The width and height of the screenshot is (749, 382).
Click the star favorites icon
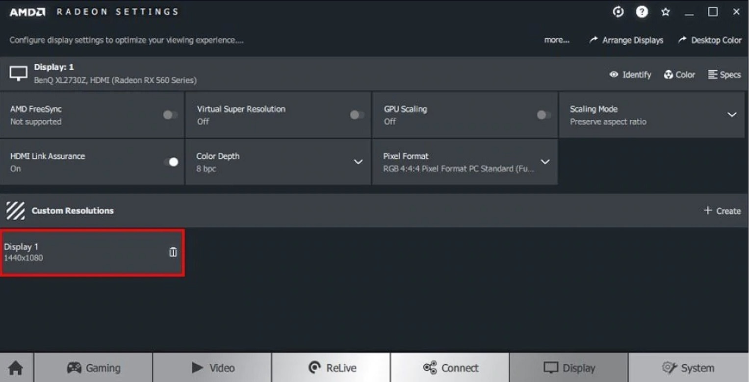coord(666,12)
